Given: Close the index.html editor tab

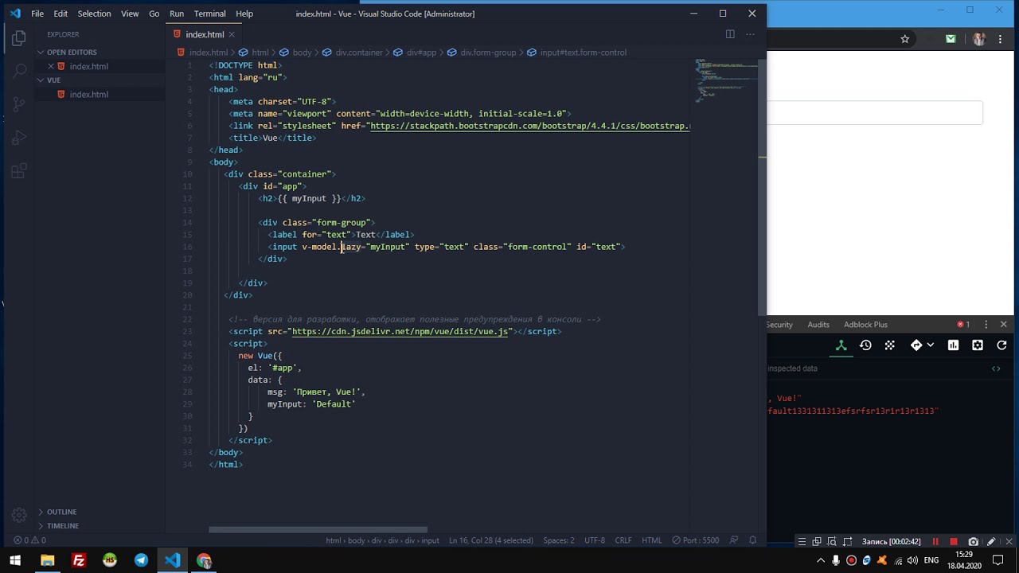Looking at the screenshot, I should (232, 34).
